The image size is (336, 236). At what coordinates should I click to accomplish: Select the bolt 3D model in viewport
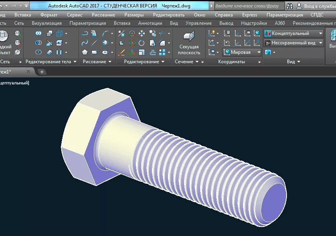click(174, 157)
